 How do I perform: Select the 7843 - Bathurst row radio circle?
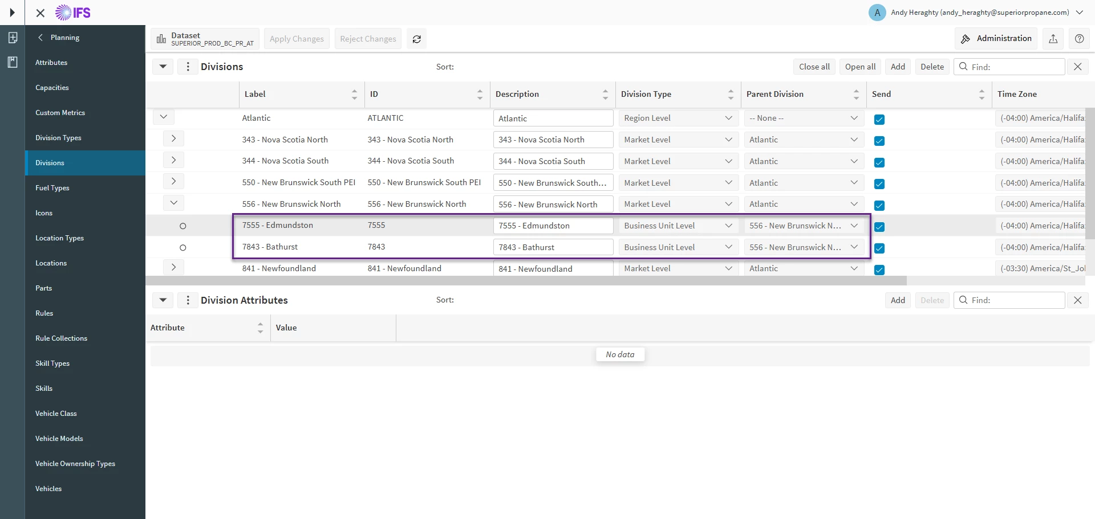click(182, 248)
